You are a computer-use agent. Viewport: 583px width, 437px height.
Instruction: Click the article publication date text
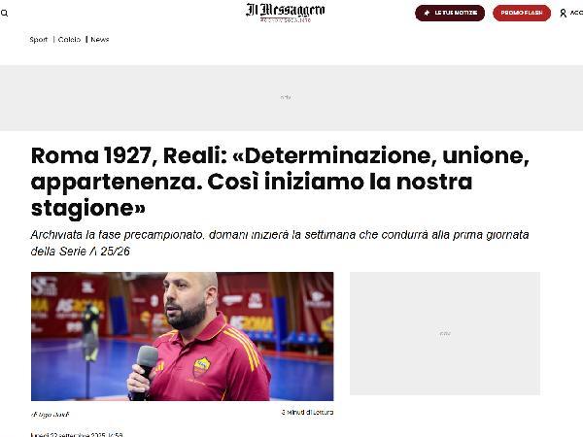point(77,434)
